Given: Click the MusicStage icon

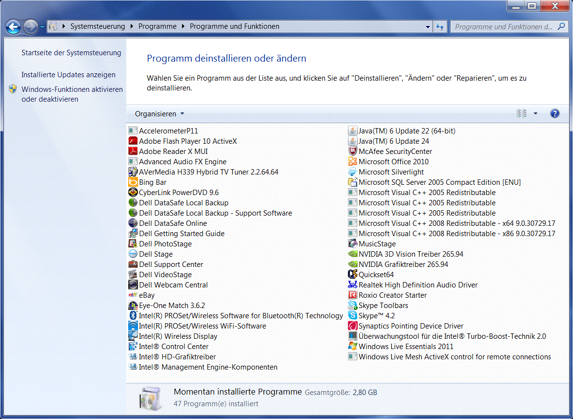Looking at the screenshot, I should [352, 243].
